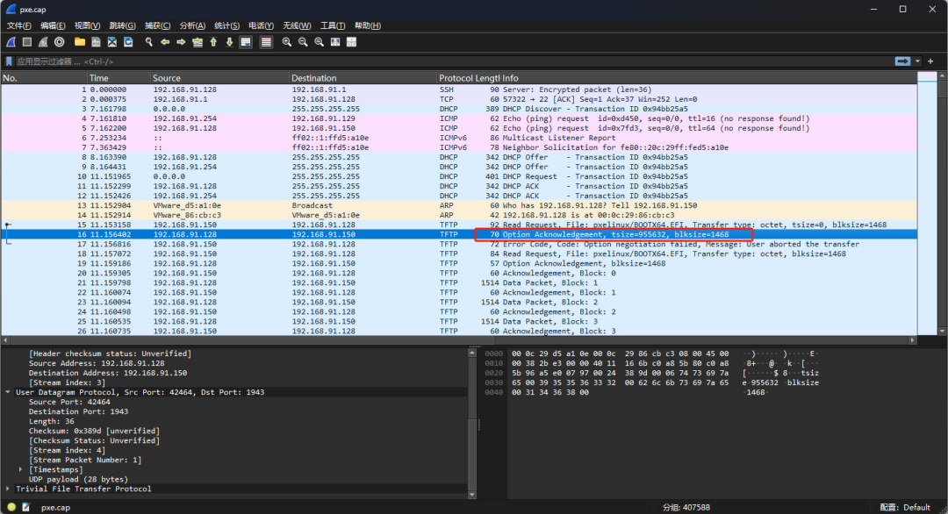Open the 分析(A) menu

[x=192, y=25]
